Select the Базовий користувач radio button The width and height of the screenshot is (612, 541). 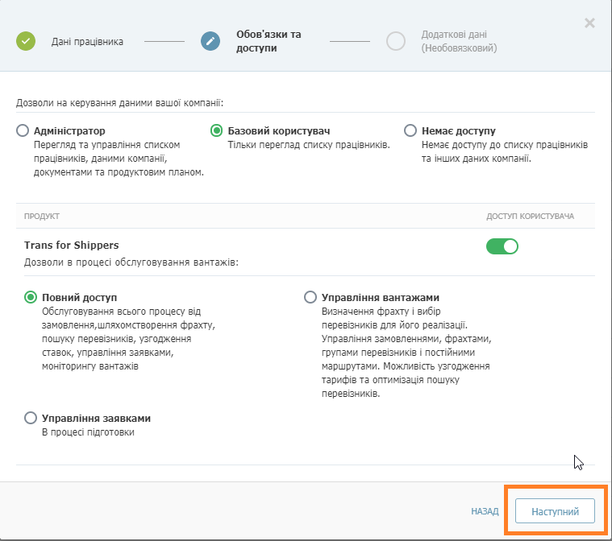click(216, 130)
